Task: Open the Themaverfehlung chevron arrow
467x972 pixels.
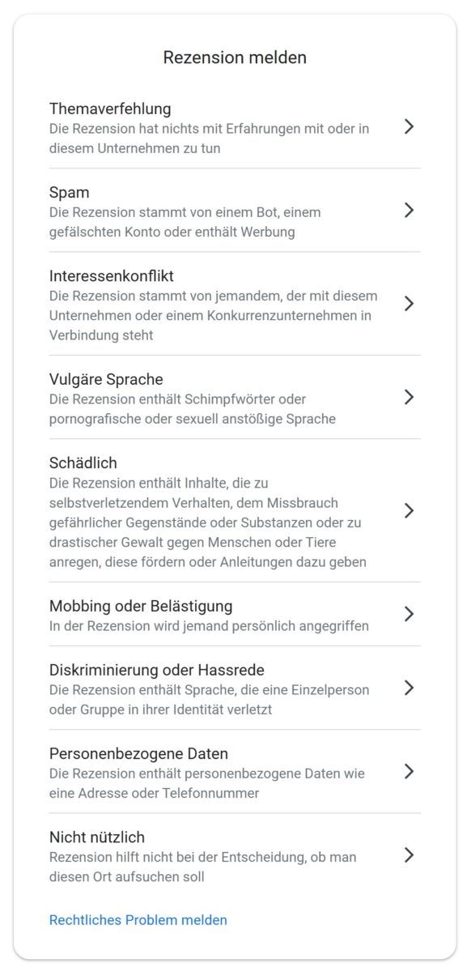Action: 410,127
